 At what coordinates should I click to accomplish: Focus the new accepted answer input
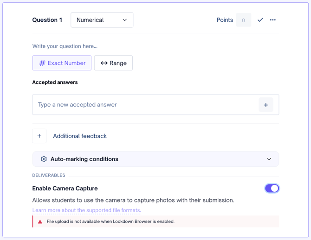(x=144, y=105)
